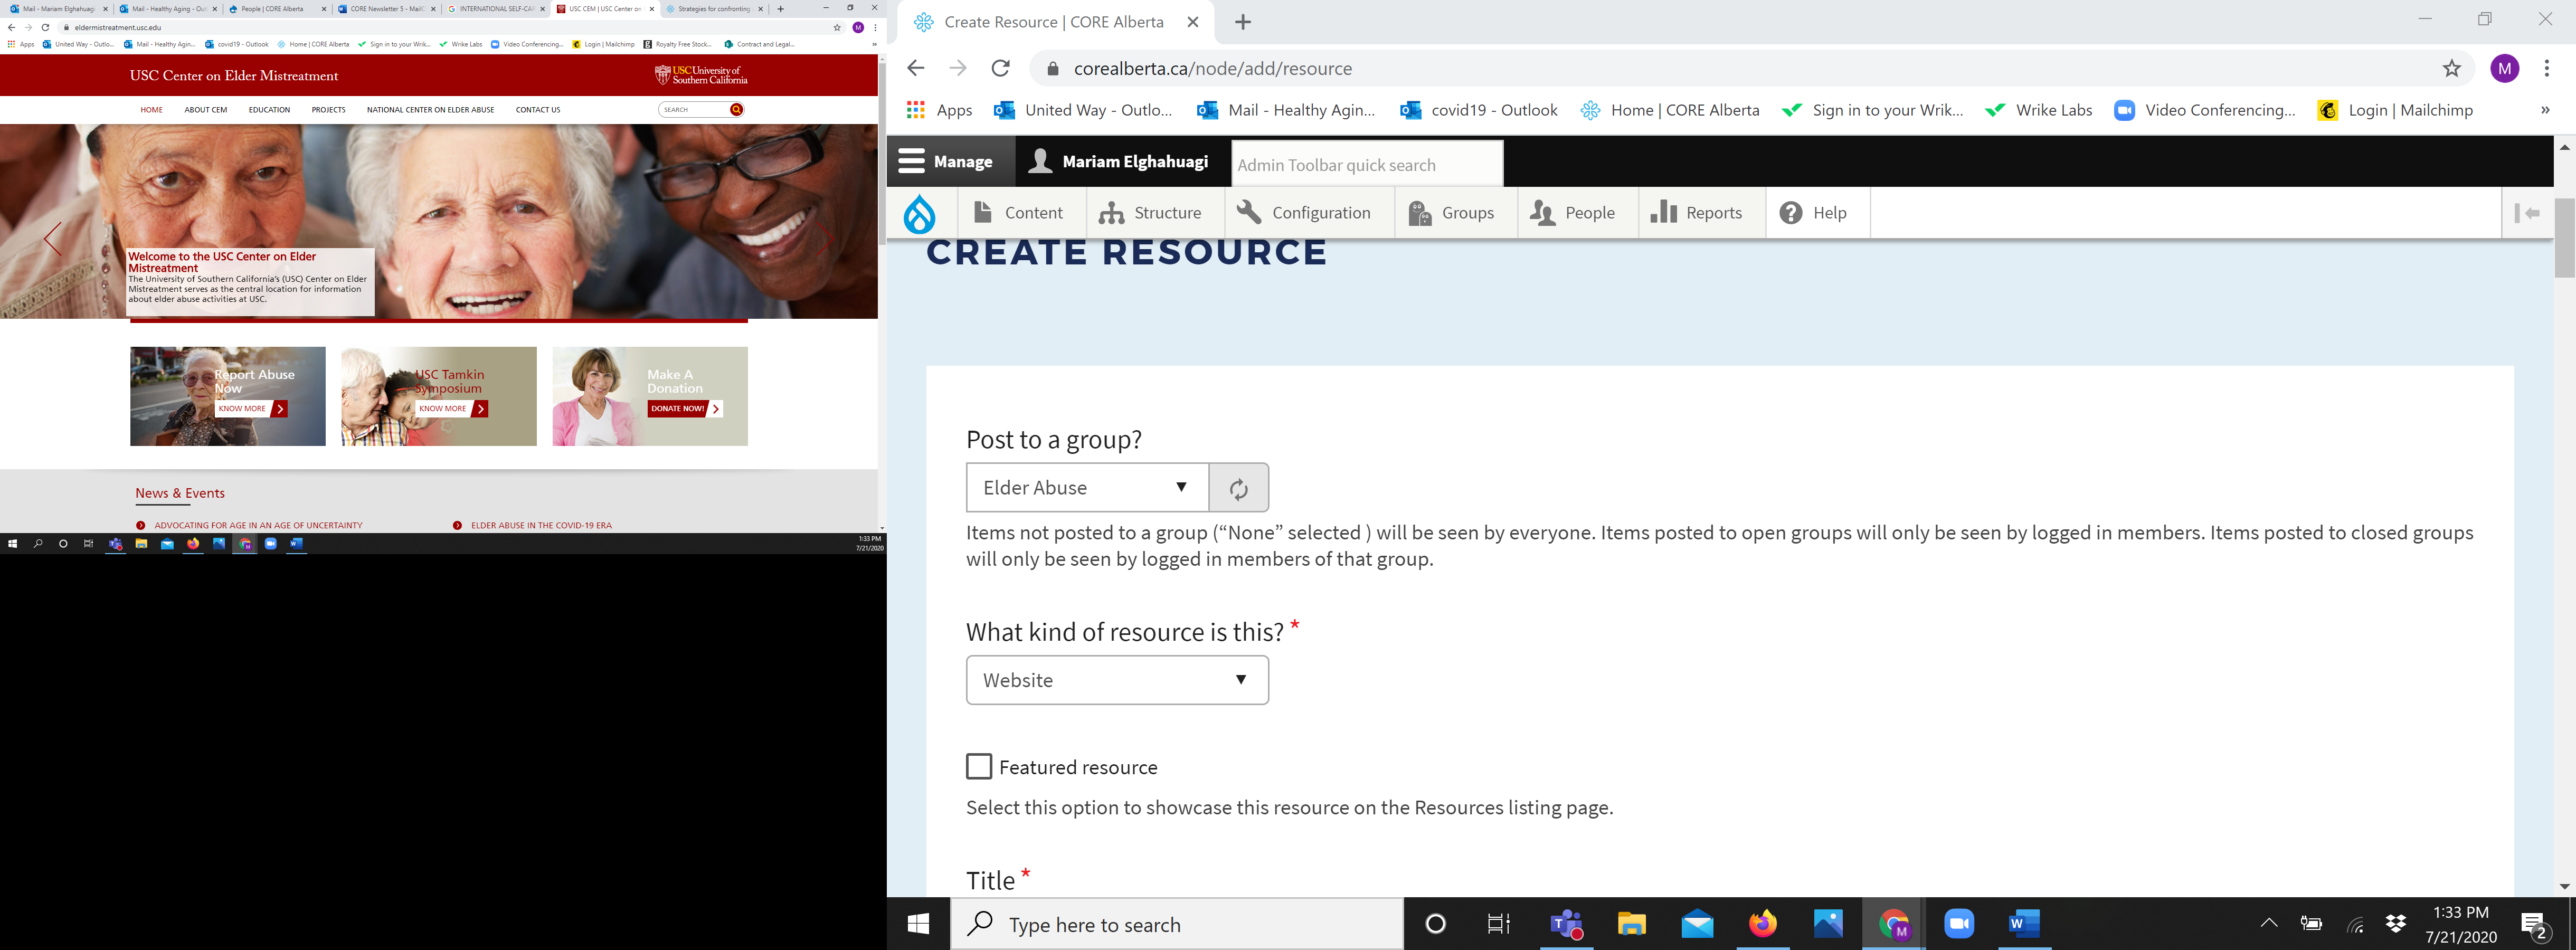Enable the Featured resource checkbox

pos(979,767)
